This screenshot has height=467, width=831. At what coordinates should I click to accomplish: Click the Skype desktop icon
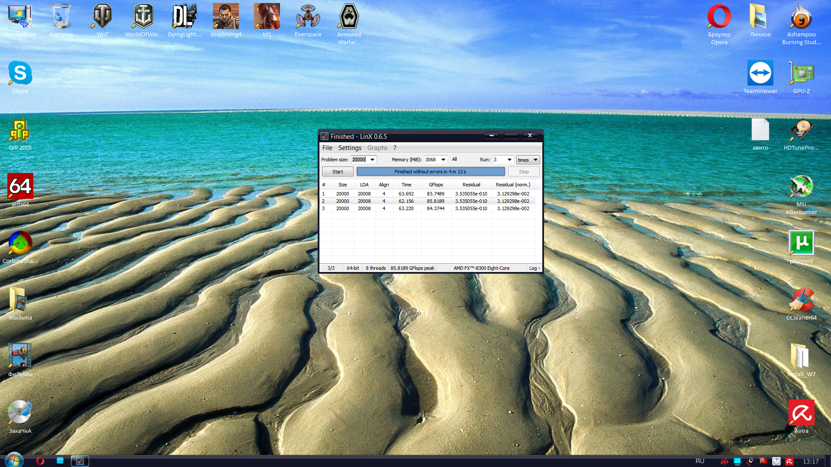pyautogui.click(x=20, y=74)
